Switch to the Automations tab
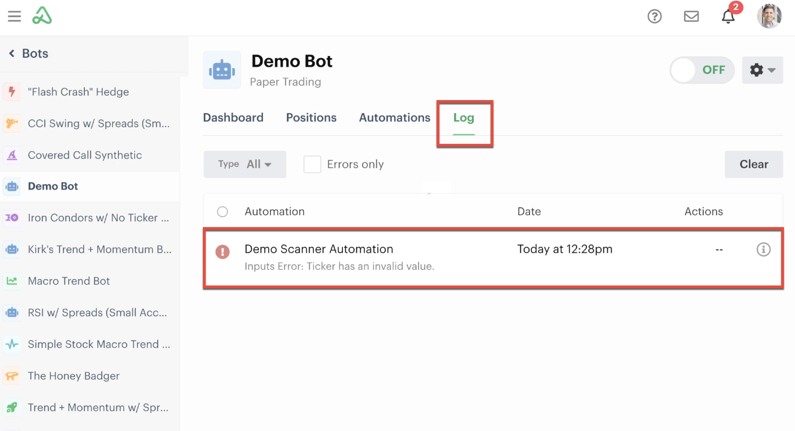 coord(394,118)
